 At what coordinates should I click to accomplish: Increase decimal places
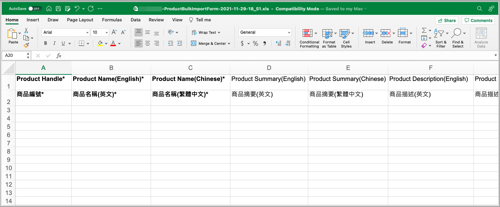(279, 43)
